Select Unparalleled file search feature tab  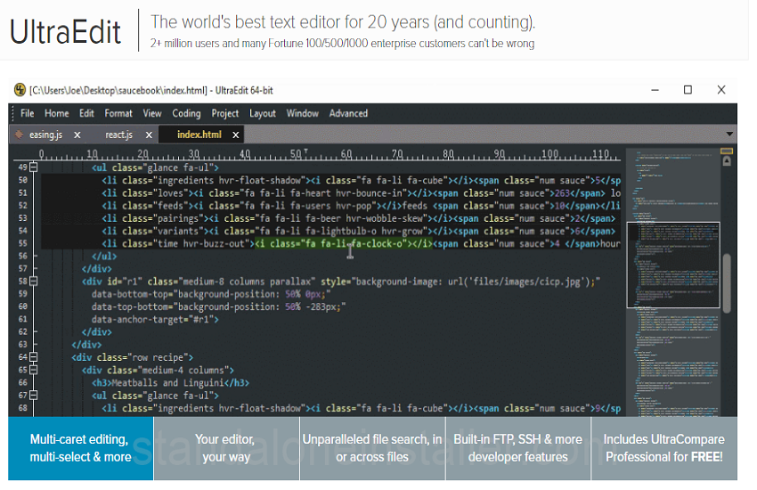point(372,448)
